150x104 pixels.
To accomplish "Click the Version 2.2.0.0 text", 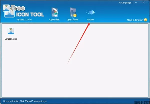I will [24, 19].
